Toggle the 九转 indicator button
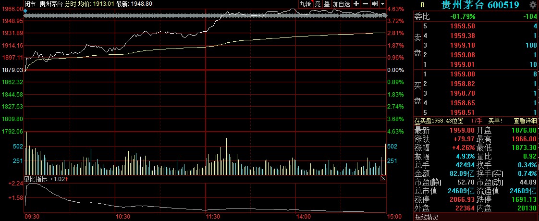The image size is (539, 221). pos(305,4)
